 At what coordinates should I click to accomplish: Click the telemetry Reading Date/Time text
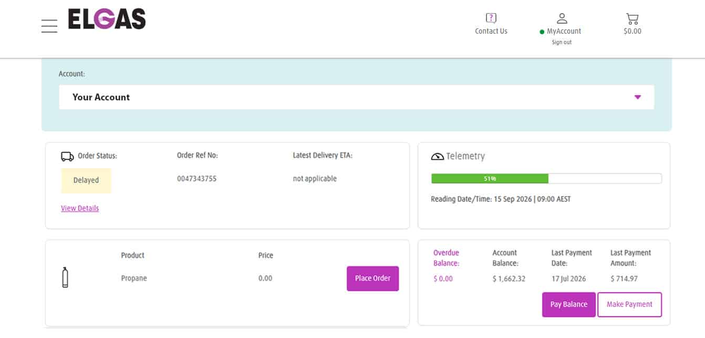click(x=501, y=199)
